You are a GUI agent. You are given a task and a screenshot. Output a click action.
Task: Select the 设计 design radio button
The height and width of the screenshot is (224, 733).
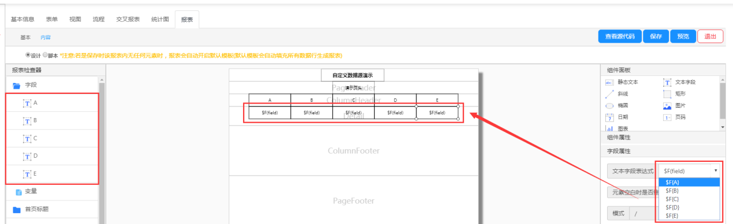click(x=28, y=55)
